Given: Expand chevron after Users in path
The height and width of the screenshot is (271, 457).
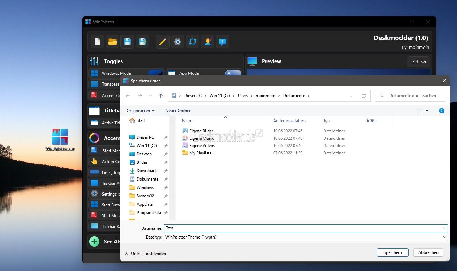Looking at the screenshot, I should point(252,96).
